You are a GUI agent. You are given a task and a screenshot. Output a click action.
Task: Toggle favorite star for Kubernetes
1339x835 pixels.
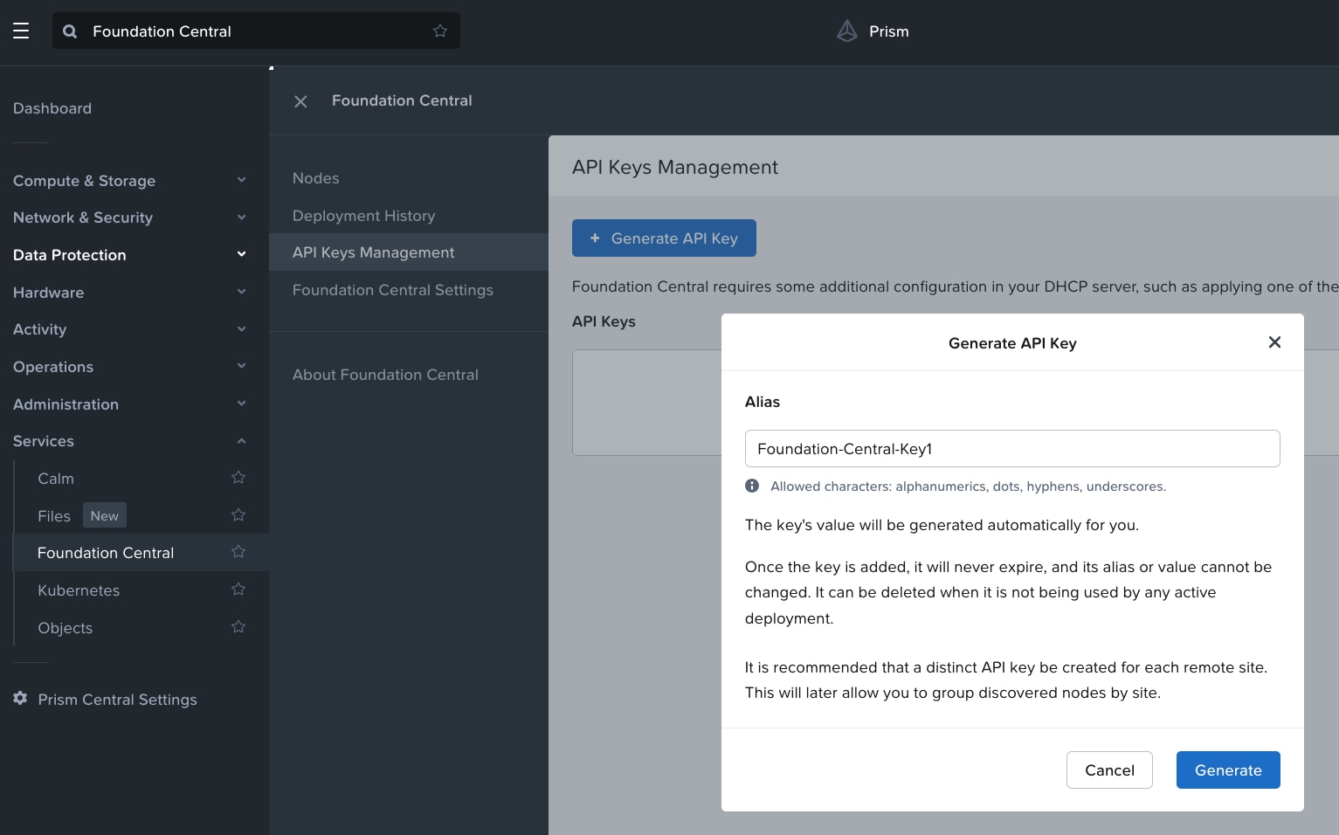pos(238,590)
